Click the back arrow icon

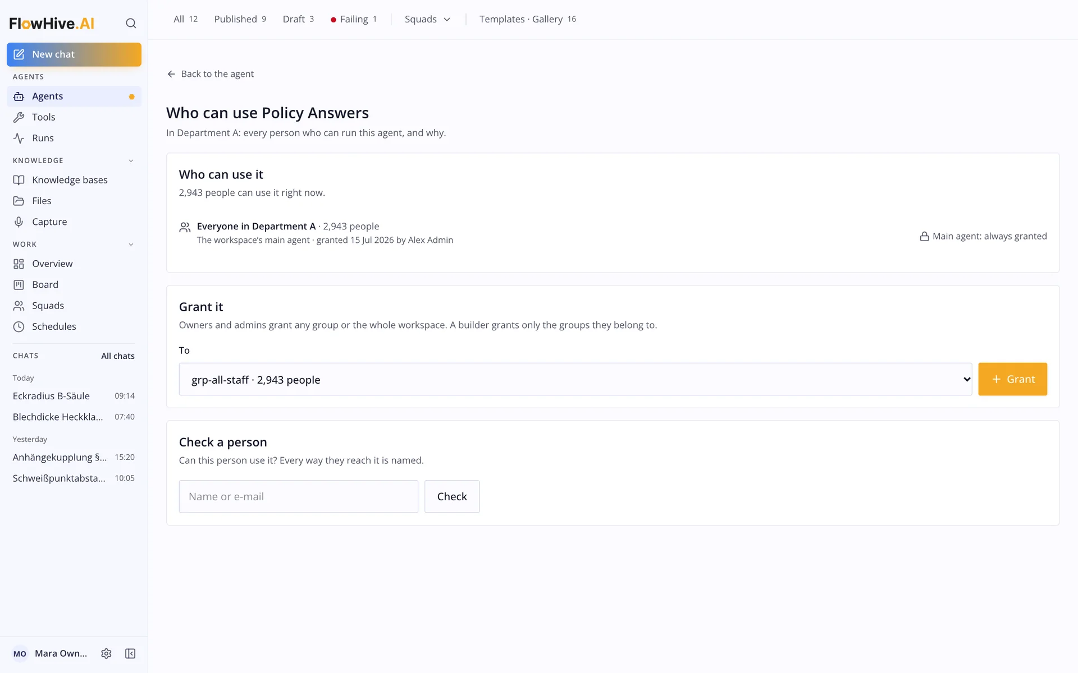[x=171, y=74]
